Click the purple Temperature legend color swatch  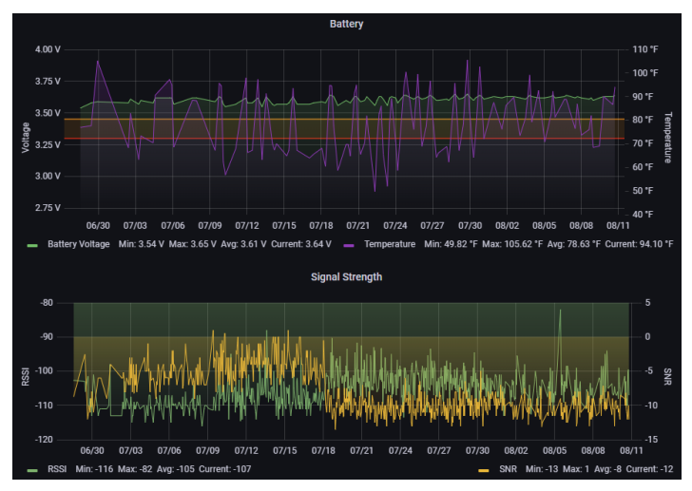click(350, 244)
